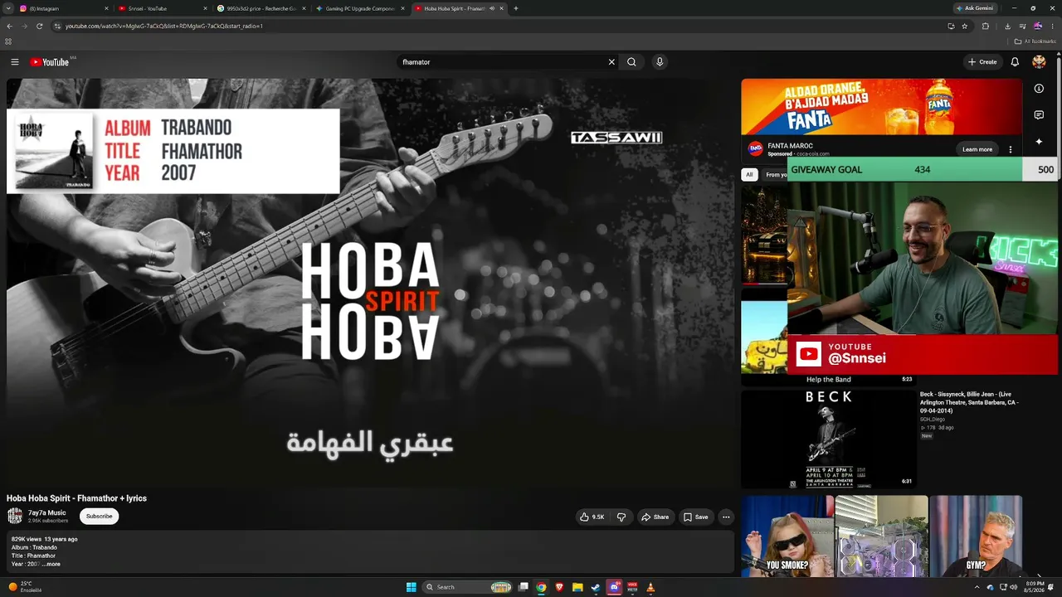Open Fanta ad options three-dot menu
The height and width of the screenshot is (597, 1062).
[1011, 149]
